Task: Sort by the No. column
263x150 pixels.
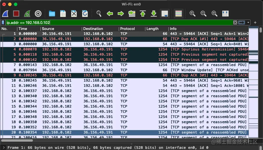Action: 9,29
